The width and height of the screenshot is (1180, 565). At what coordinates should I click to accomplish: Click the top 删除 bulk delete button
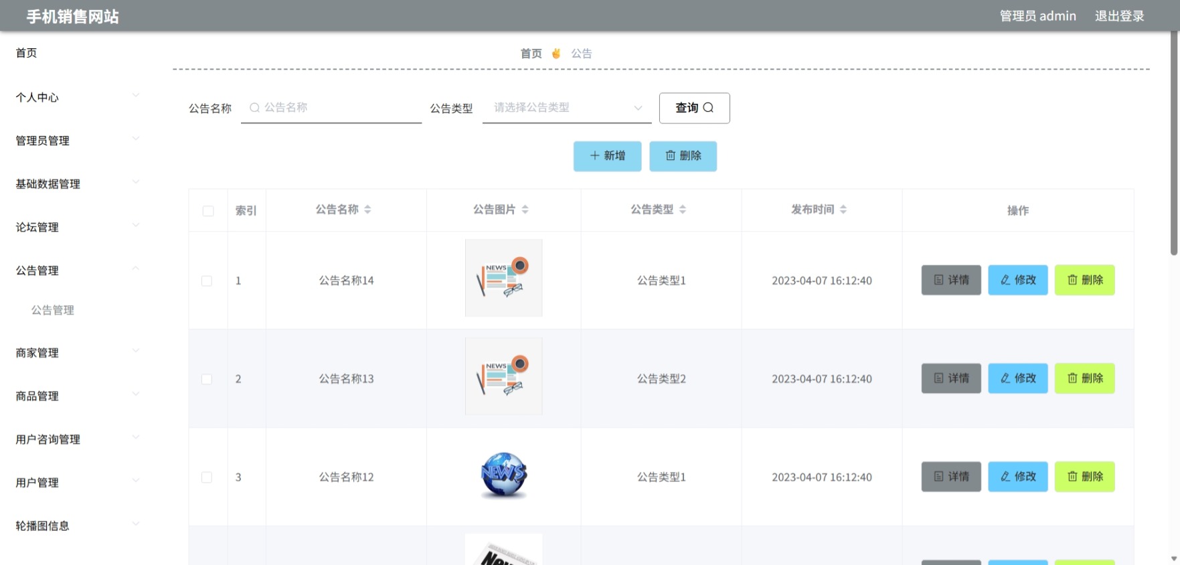683,156
